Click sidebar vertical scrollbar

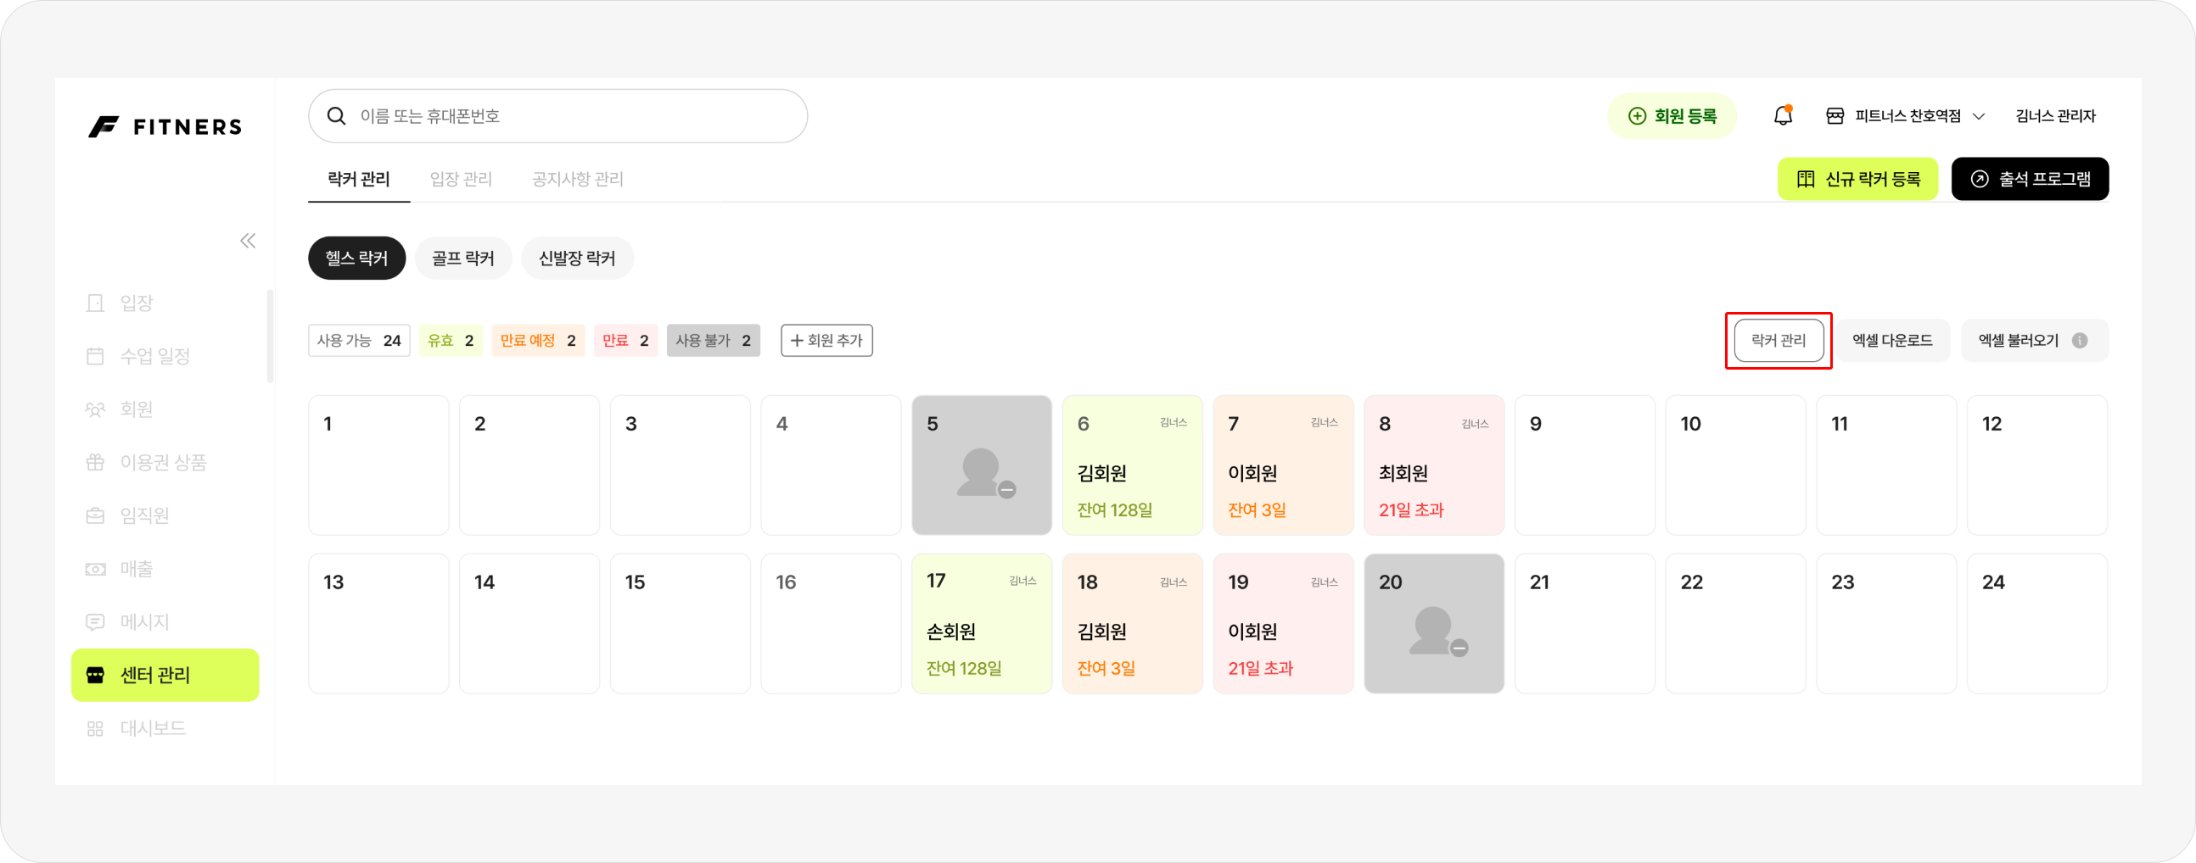click(270, 337)
